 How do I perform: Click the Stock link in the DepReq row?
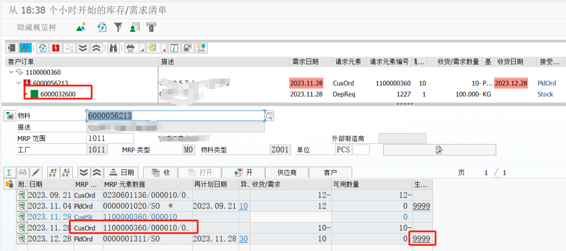coord(545,94)
